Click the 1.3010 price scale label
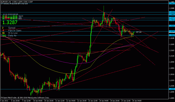The image size is (175, 102). click(x=172, y=74)
